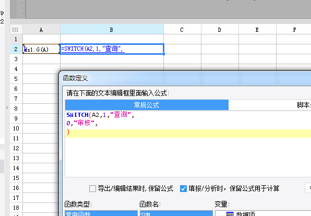Select row 6 header

[x=16, y=89]
